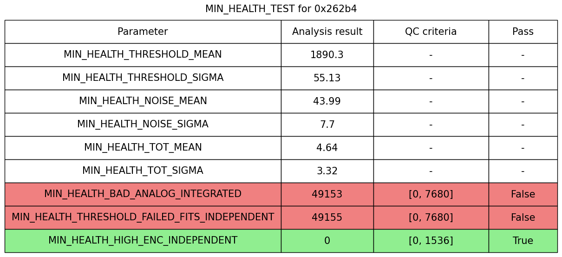Select the Parameter column header
The width and height of the screenshot is (562, 257).
143,32
